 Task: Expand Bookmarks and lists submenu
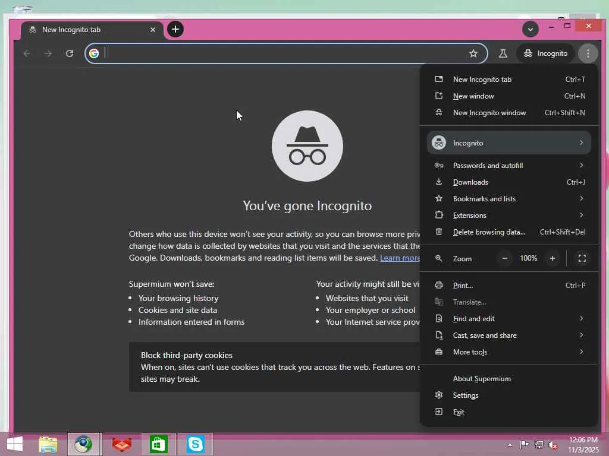[x=509, y=199]
